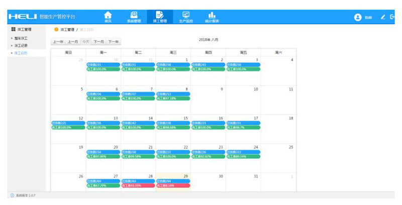Go to previous year with 上一年 button
Viewport: 402px width, 205px height.
click(x=58, y=42)
